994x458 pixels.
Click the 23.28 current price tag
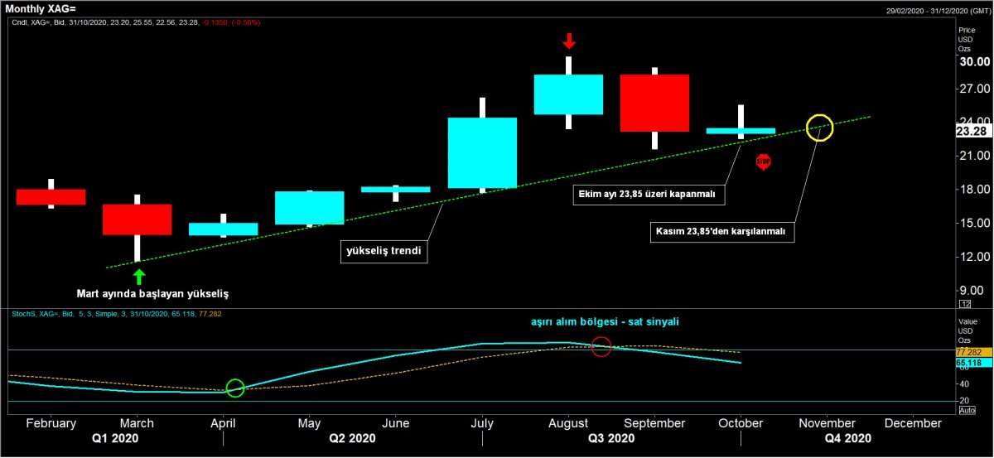pyautogui.click(x=974, y=132)
